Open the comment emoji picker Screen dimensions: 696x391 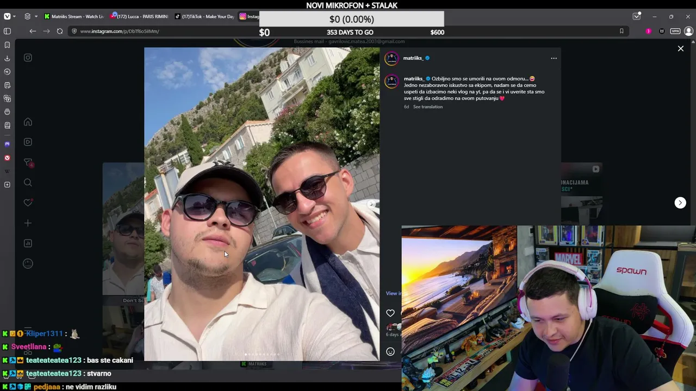[390, 351]
